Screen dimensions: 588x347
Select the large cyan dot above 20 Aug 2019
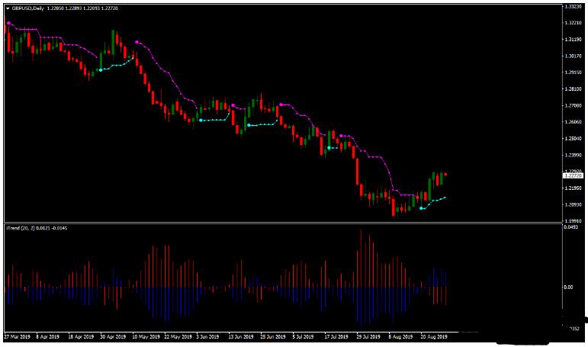[421, 208]
